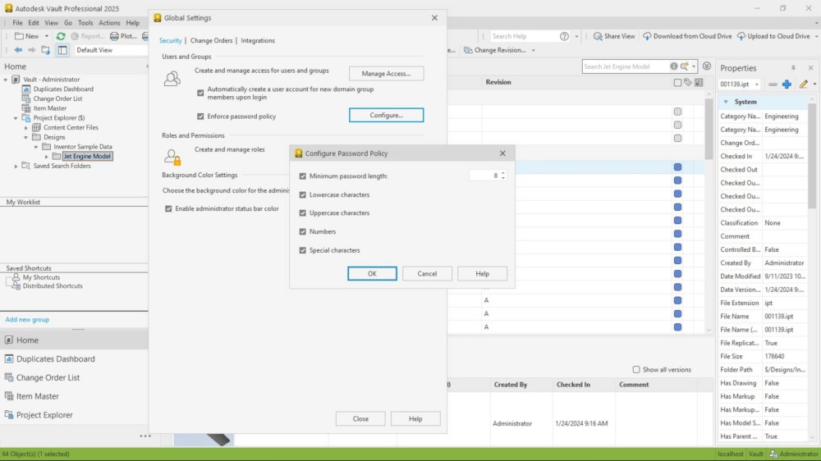Screen dimensions: 821x461
Task: Click the Refresh icon in toolbar
Action: pos(61,36)
